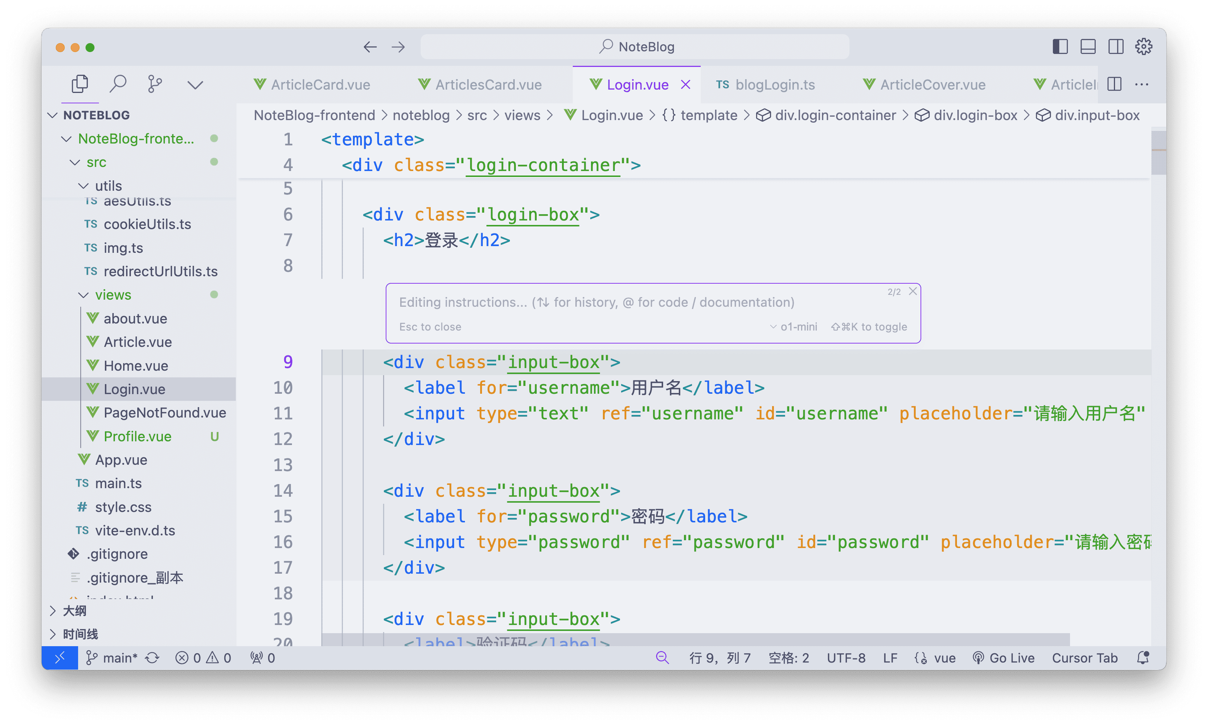Image resolution: width=1208 pixels, height=725 pixels.
Task: Go back in navigation history
Action: (x=370, y=47)
